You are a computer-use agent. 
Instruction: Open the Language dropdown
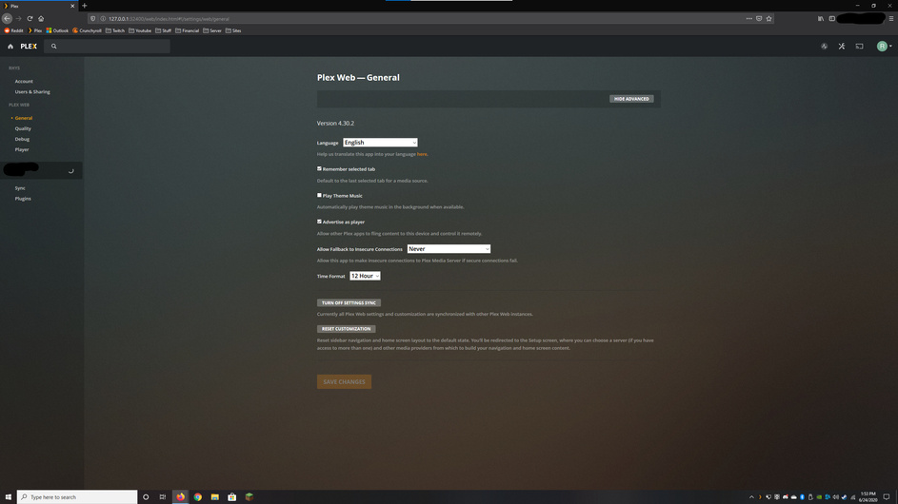pyautogui.click(x=380, y=143)
